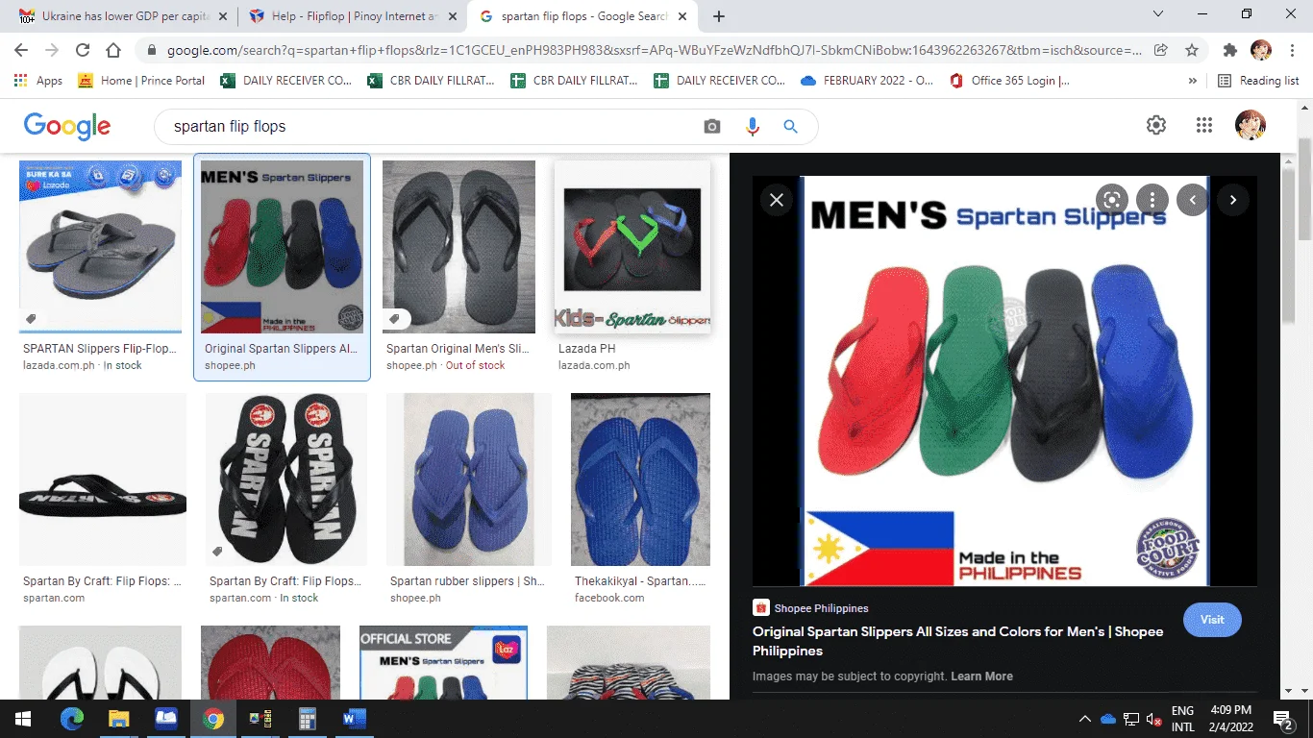Open Original Spartan Slippers title link in preview
The height and width of the screenshot is (738, 1313).
pyautogui.click(x=957, y=641)
